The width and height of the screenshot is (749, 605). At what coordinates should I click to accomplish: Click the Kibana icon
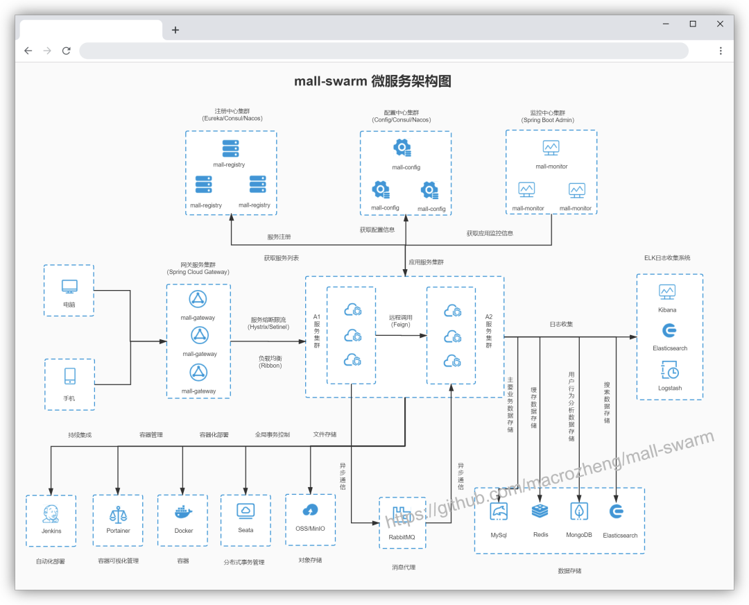coord(667,291)
